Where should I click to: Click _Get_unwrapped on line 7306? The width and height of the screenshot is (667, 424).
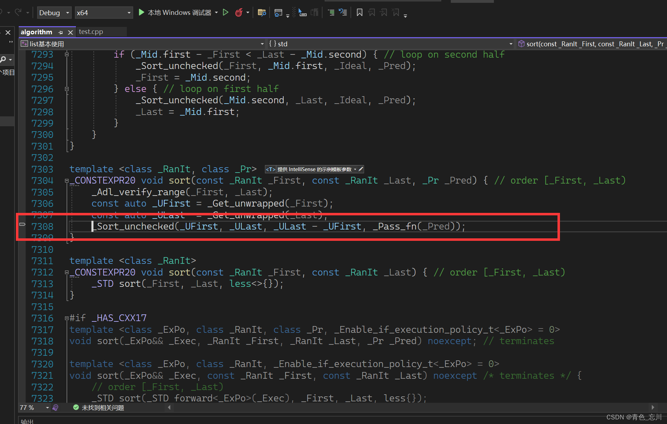(246, 204)
